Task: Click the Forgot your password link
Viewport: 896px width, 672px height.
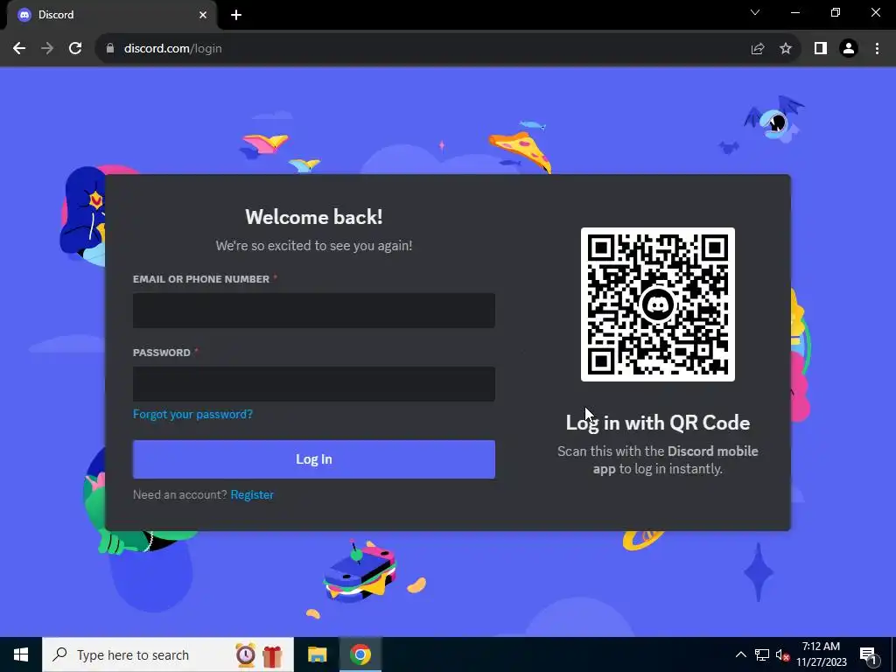Action: click(192, 414)
